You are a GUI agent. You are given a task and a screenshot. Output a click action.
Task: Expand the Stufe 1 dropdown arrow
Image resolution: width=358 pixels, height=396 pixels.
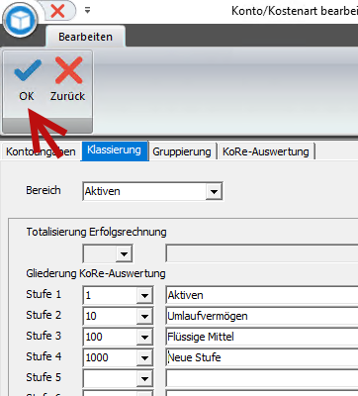144,295
